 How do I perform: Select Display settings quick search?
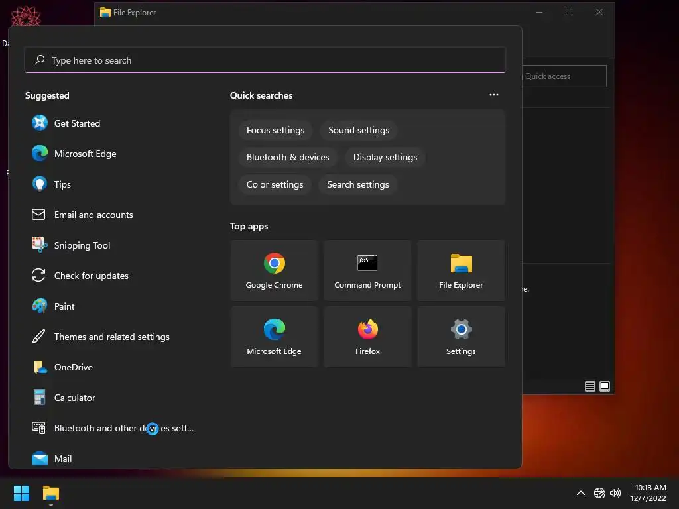385,158
